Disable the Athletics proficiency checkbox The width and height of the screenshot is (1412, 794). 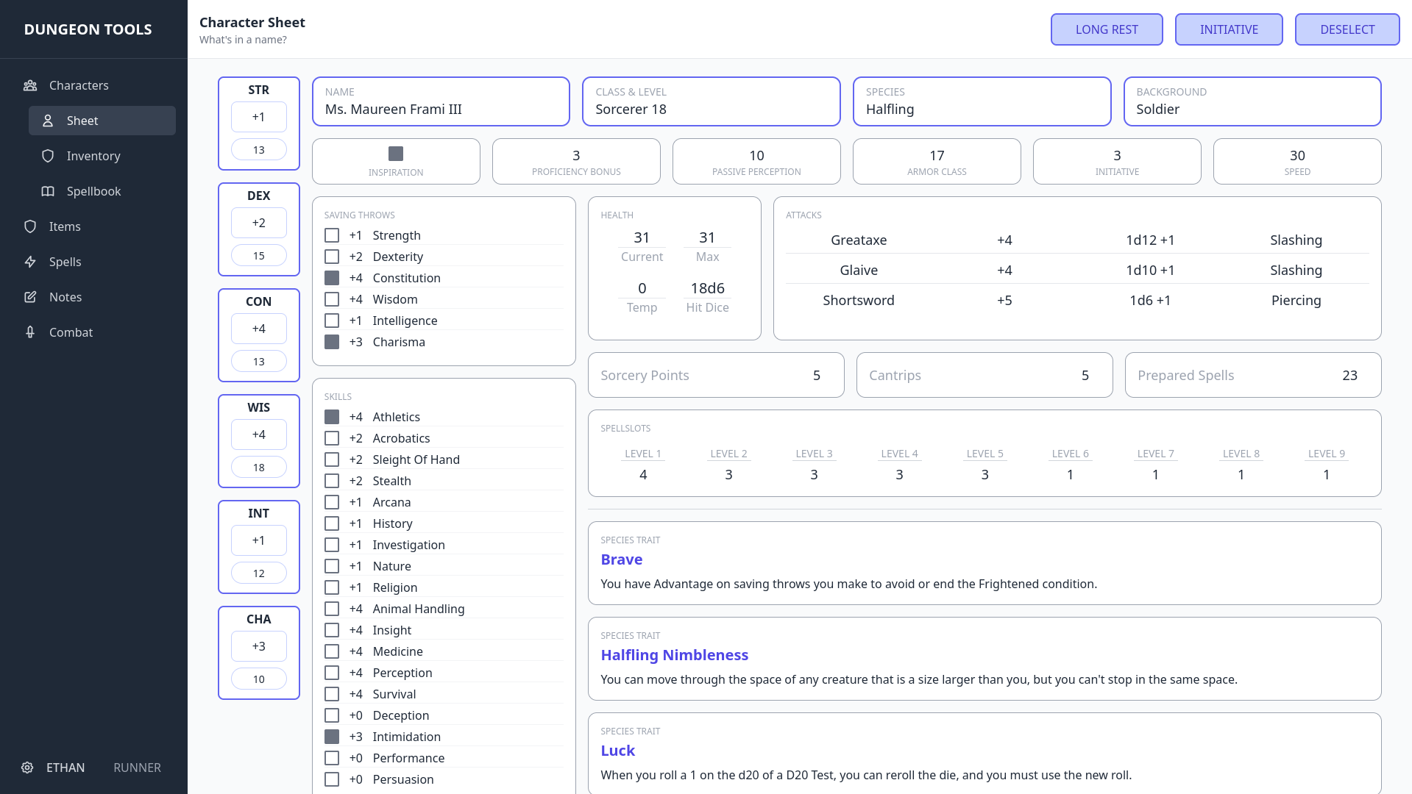[331, 416]
